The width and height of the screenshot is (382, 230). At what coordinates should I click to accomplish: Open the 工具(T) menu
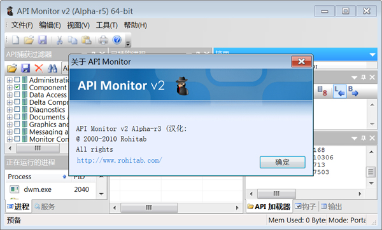click(107, 25)
